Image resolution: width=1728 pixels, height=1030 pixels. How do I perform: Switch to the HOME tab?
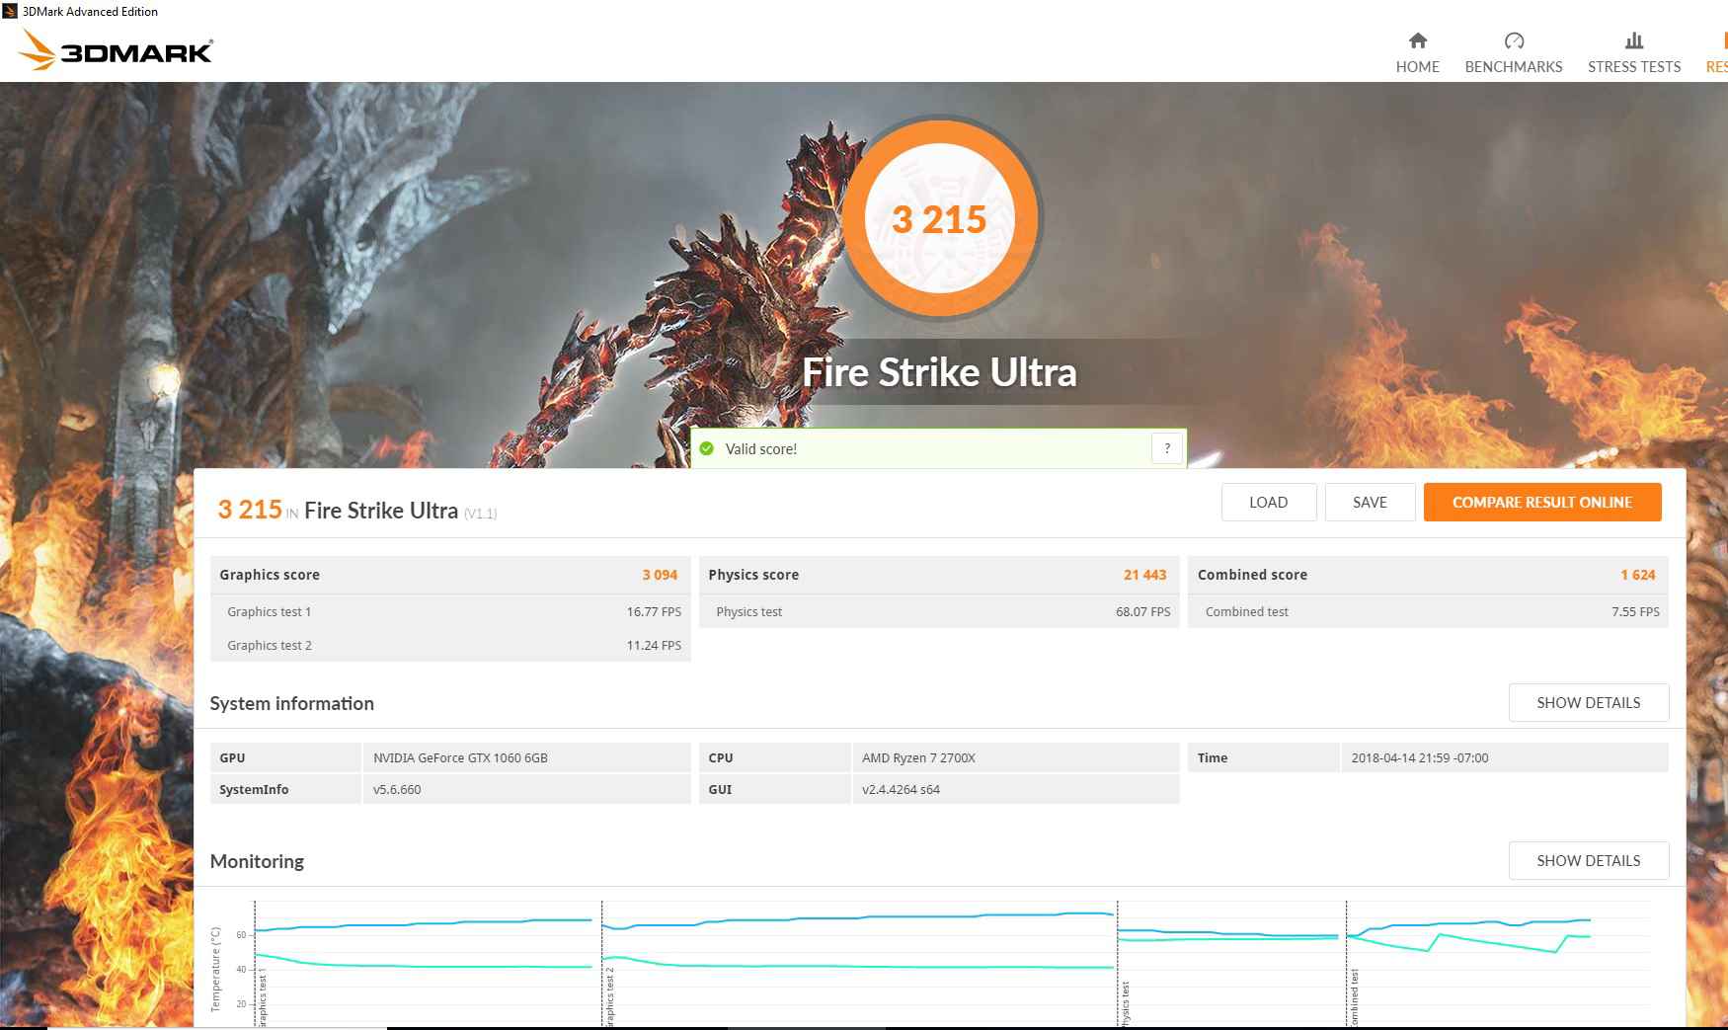(x=1417, y=66)
